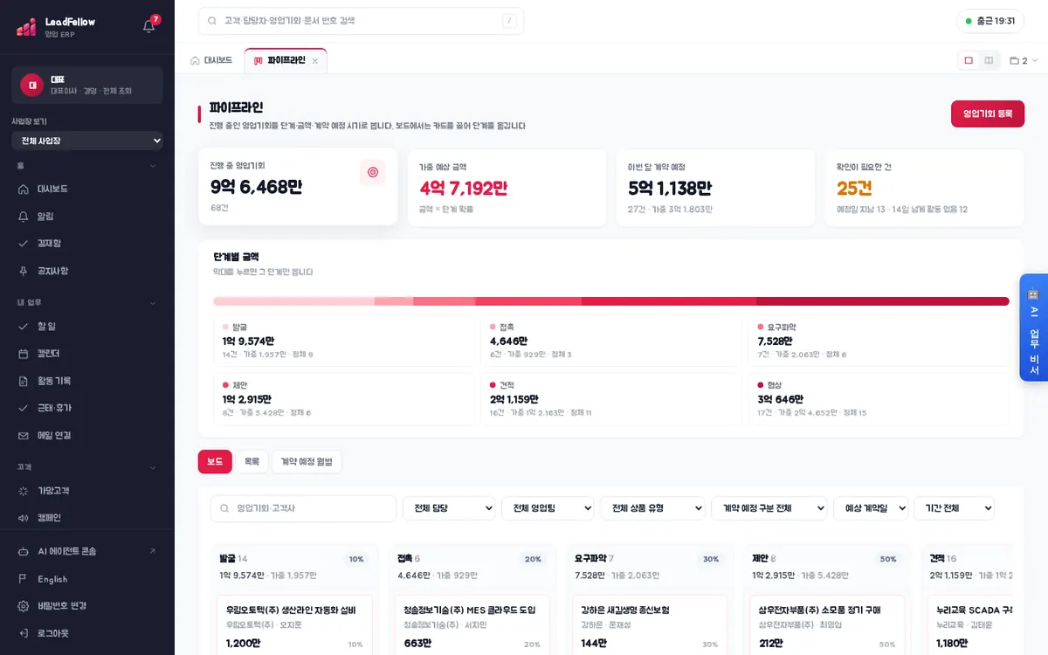Open the 대표 user profile card
The height and width of the screenshot is (655, 1048).
87,85
